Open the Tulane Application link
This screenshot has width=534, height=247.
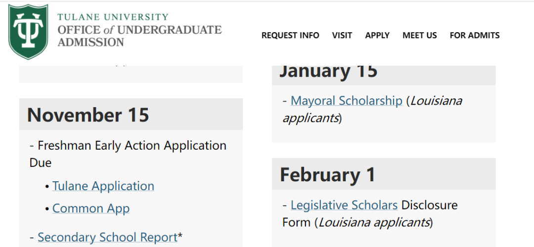tap(103, 186)
